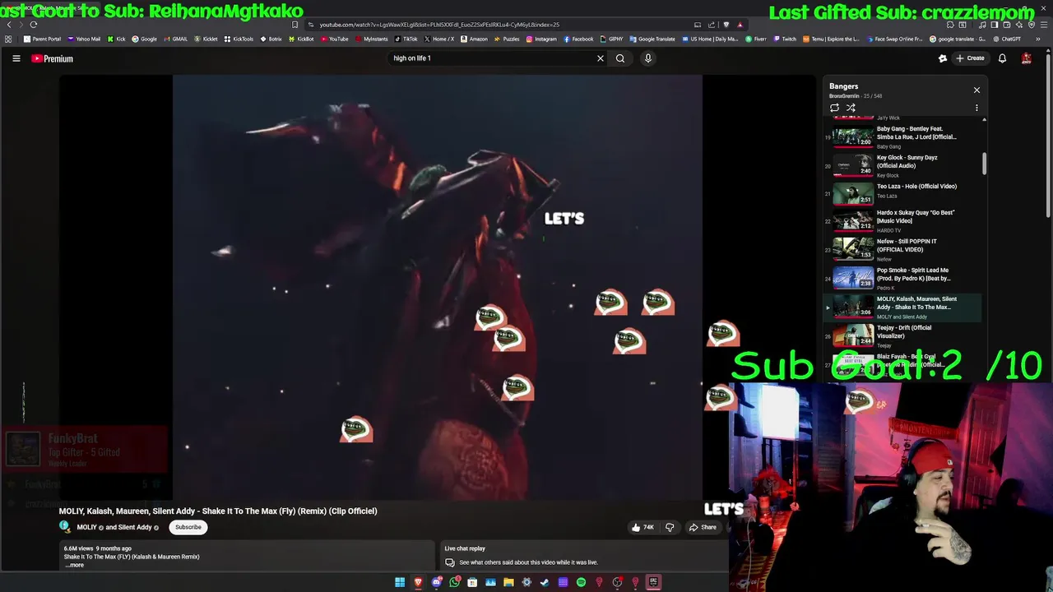
Task: Open the browser main menu icon
Action: pos(1043,25)
